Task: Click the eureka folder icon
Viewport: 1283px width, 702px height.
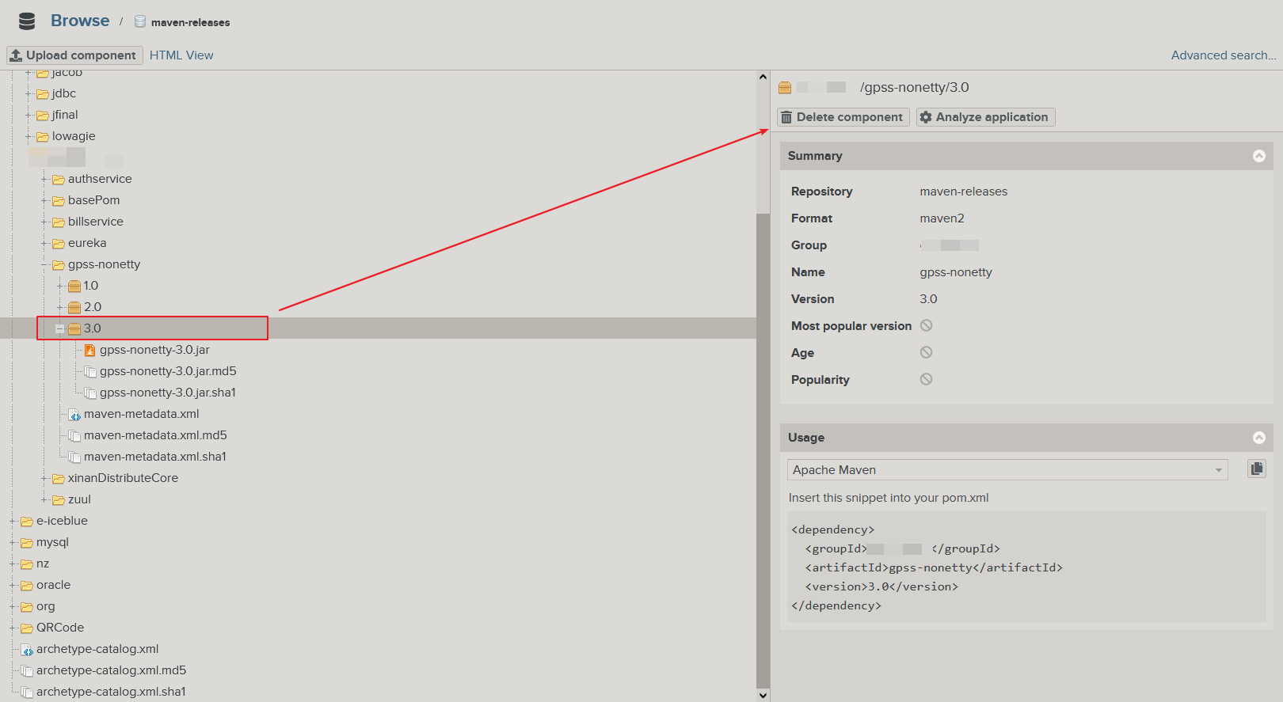Action: [59, 244]
